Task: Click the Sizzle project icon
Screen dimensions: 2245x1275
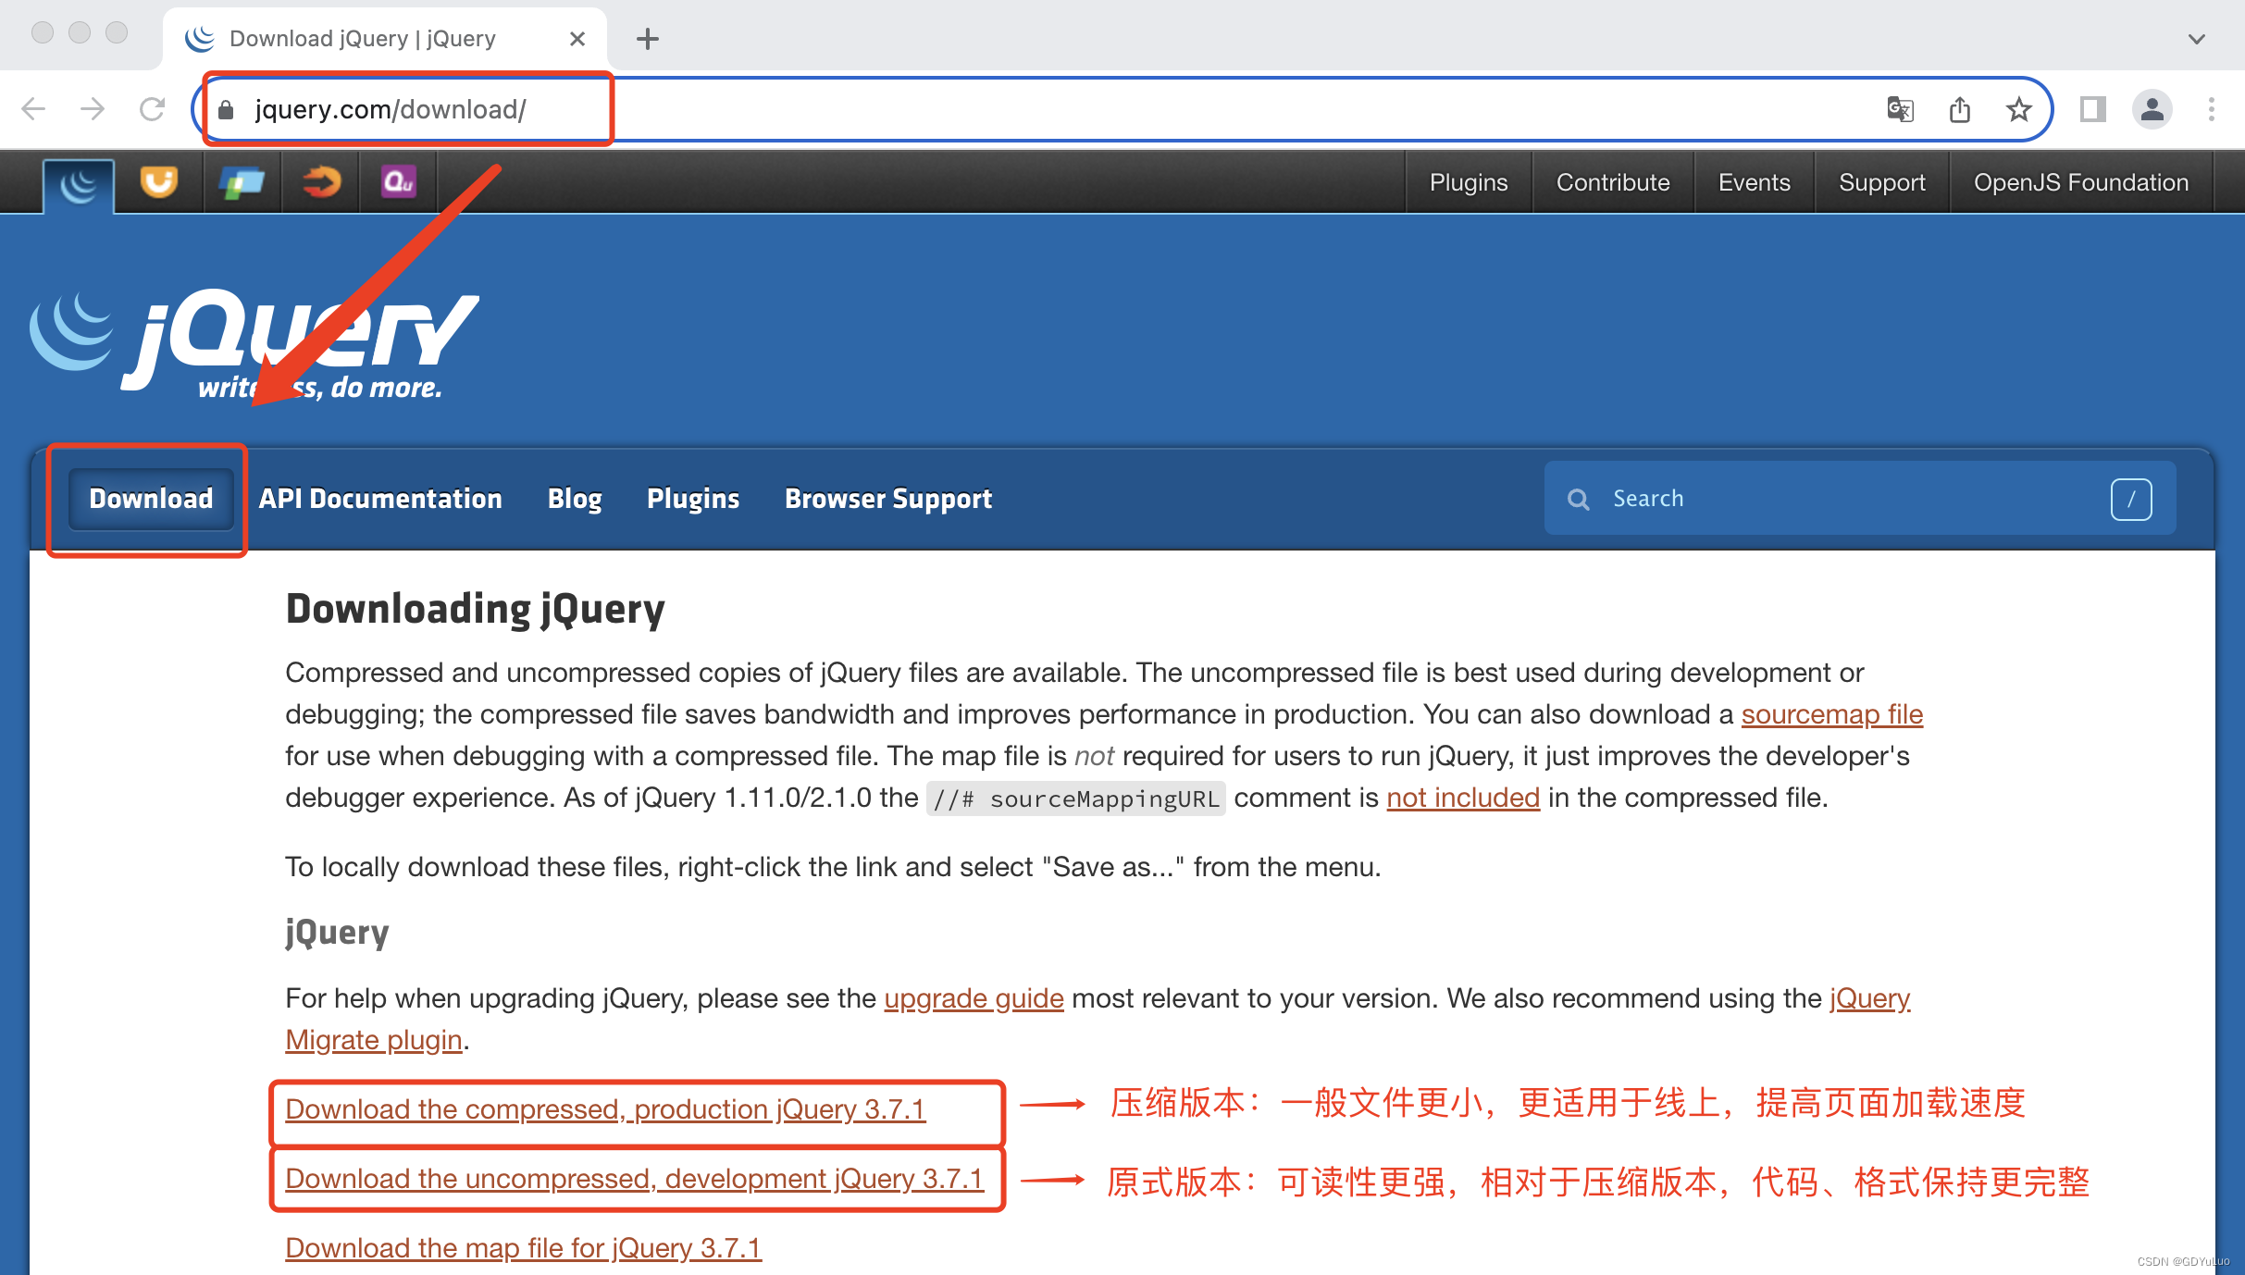Action: 321,182
